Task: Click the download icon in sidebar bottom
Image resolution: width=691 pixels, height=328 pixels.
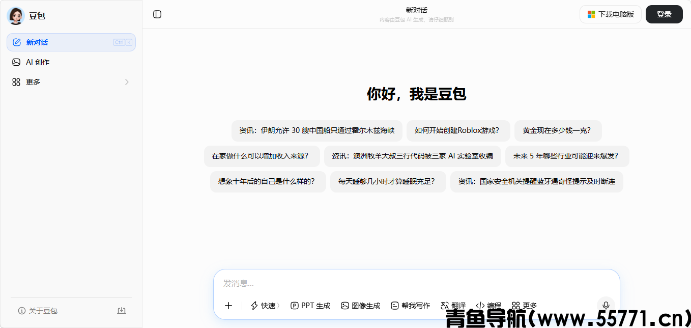Action: [x=122, y=311]
